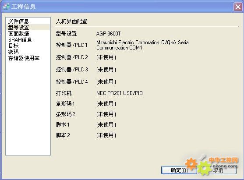244x180 pixels.
Task: Select 密码 in the left list
Action: (14, 52)
